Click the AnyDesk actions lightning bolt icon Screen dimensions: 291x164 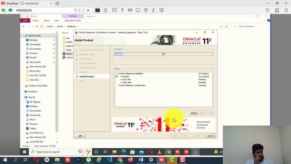tap(122, 10)
